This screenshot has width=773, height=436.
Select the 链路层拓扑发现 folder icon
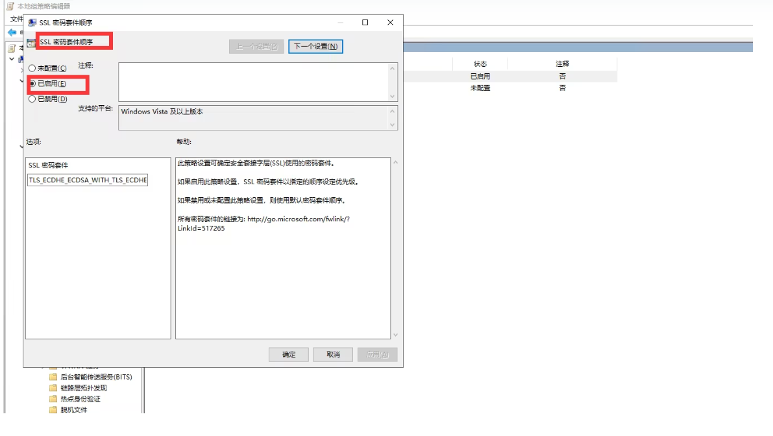point(54,388)
